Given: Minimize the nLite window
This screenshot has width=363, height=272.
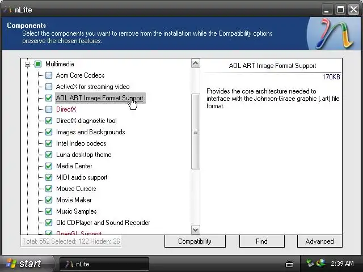Looking at the screenshot, I should point(327,10).
